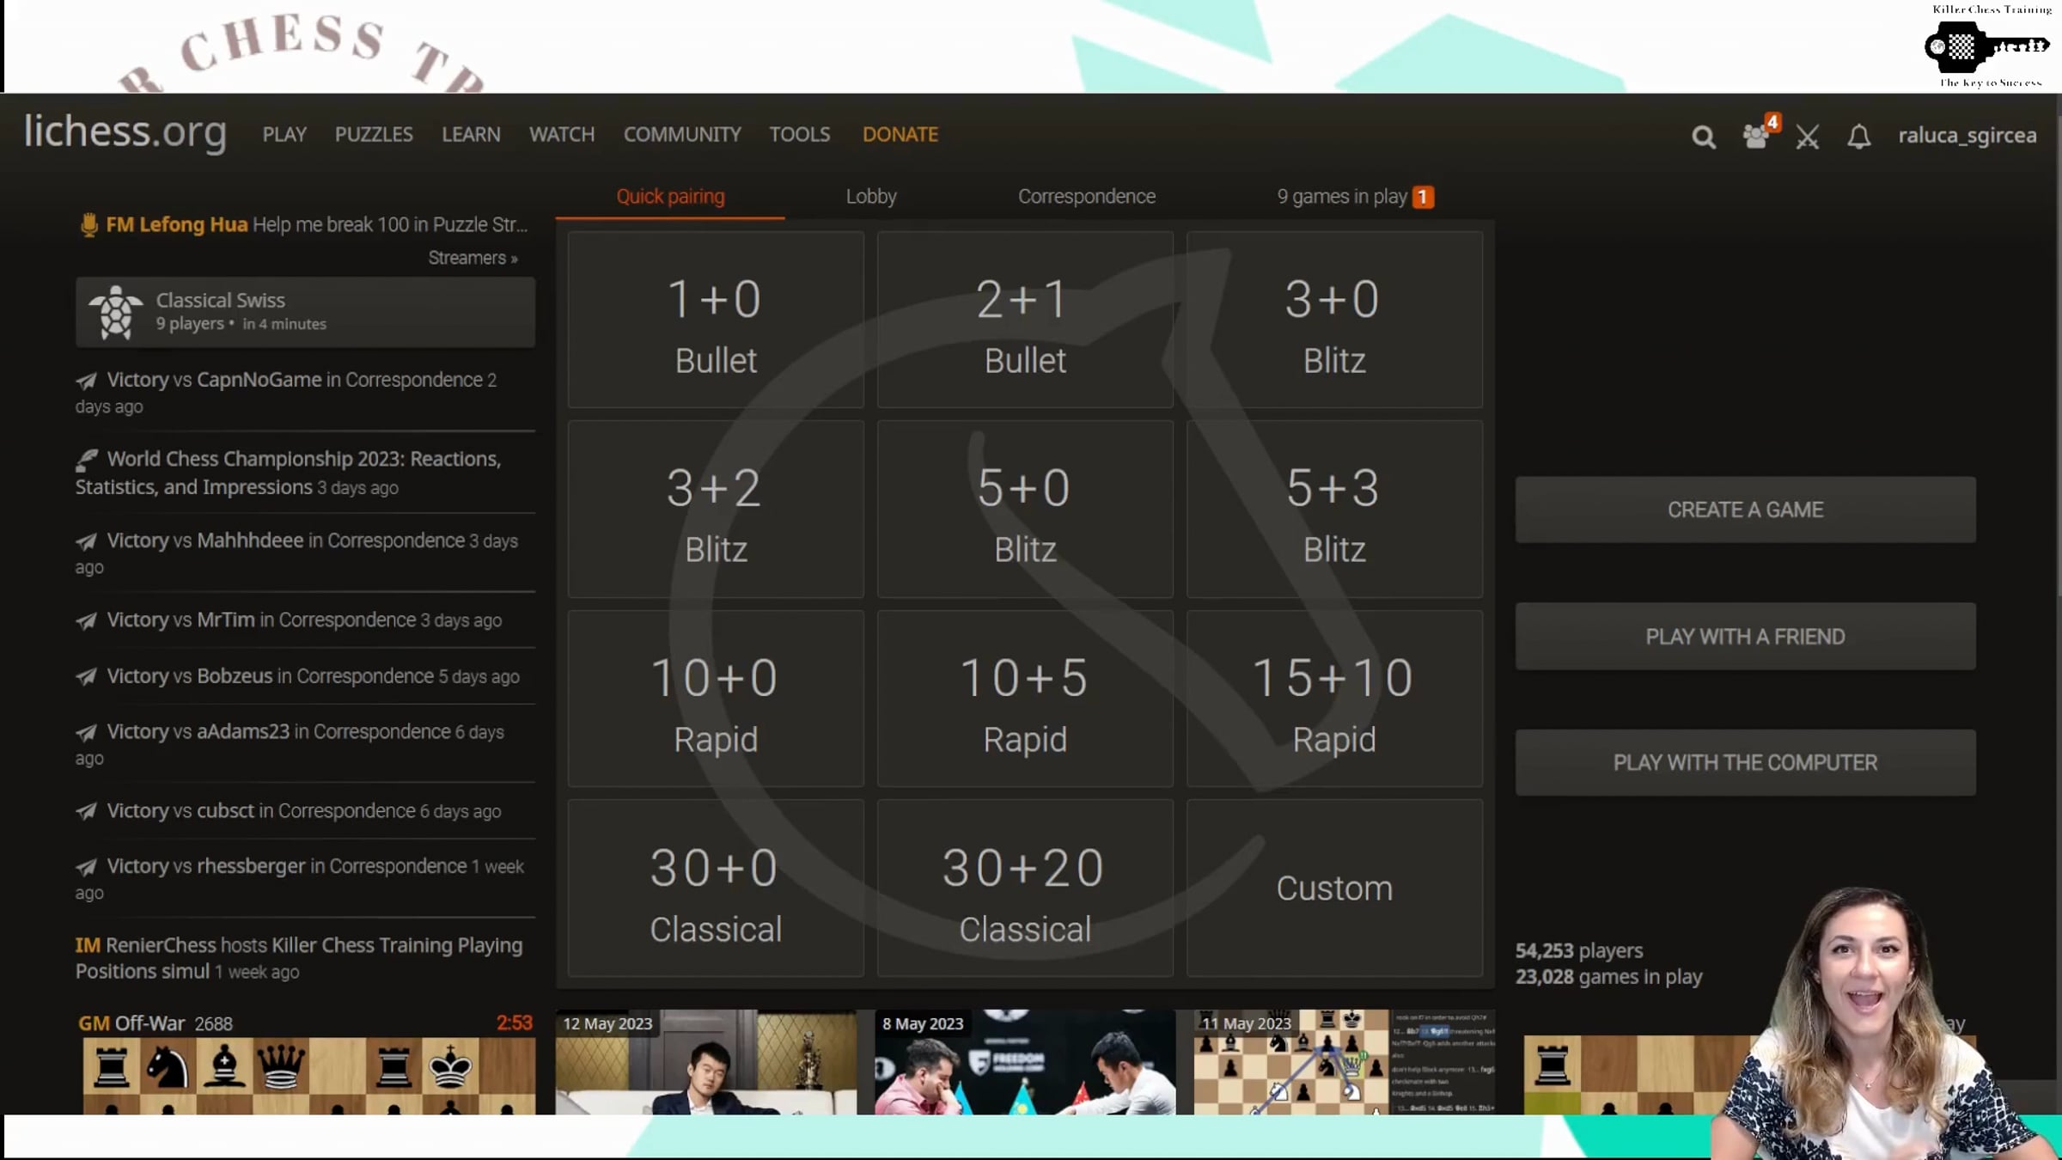This screenshot has width=2062, height=1160.
Task: Click paper plane icon beside Victory vs Mahhhdeee
Action: pyautogui.click(x=86, y=541)
